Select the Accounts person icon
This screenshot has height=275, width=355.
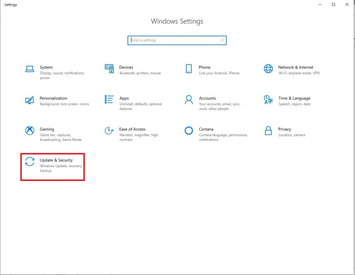[189, 100]
